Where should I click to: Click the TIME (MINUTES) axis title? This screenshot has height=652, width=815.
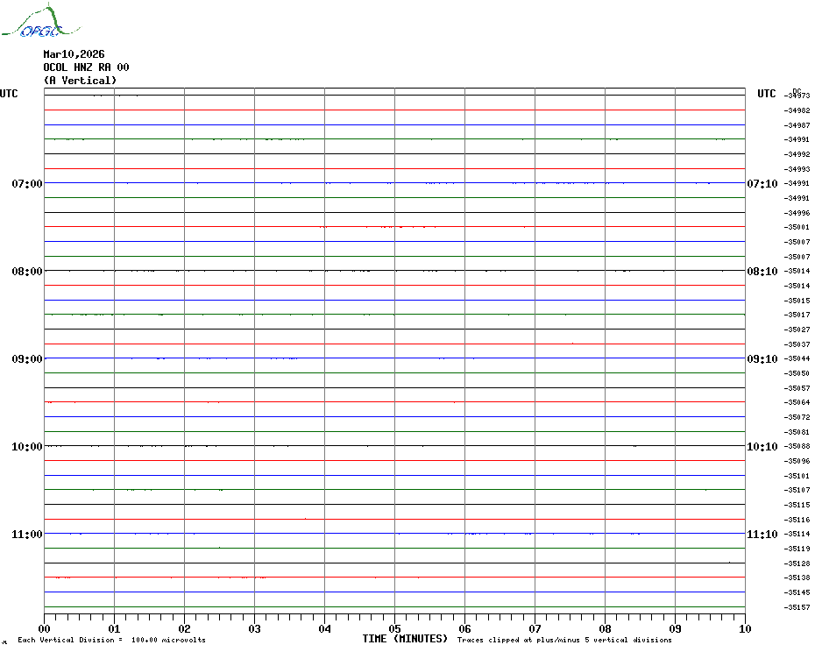coord(405,639)
